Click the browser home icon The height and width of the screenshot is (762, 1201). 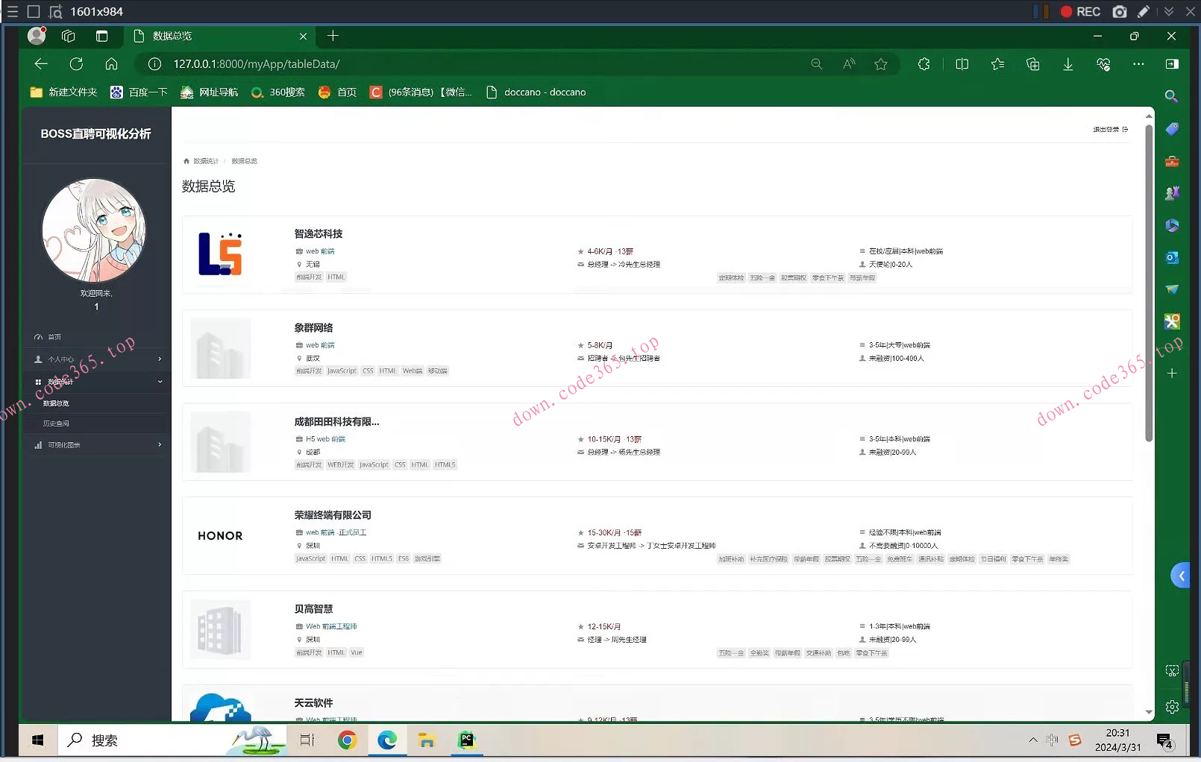pos(111,64)
